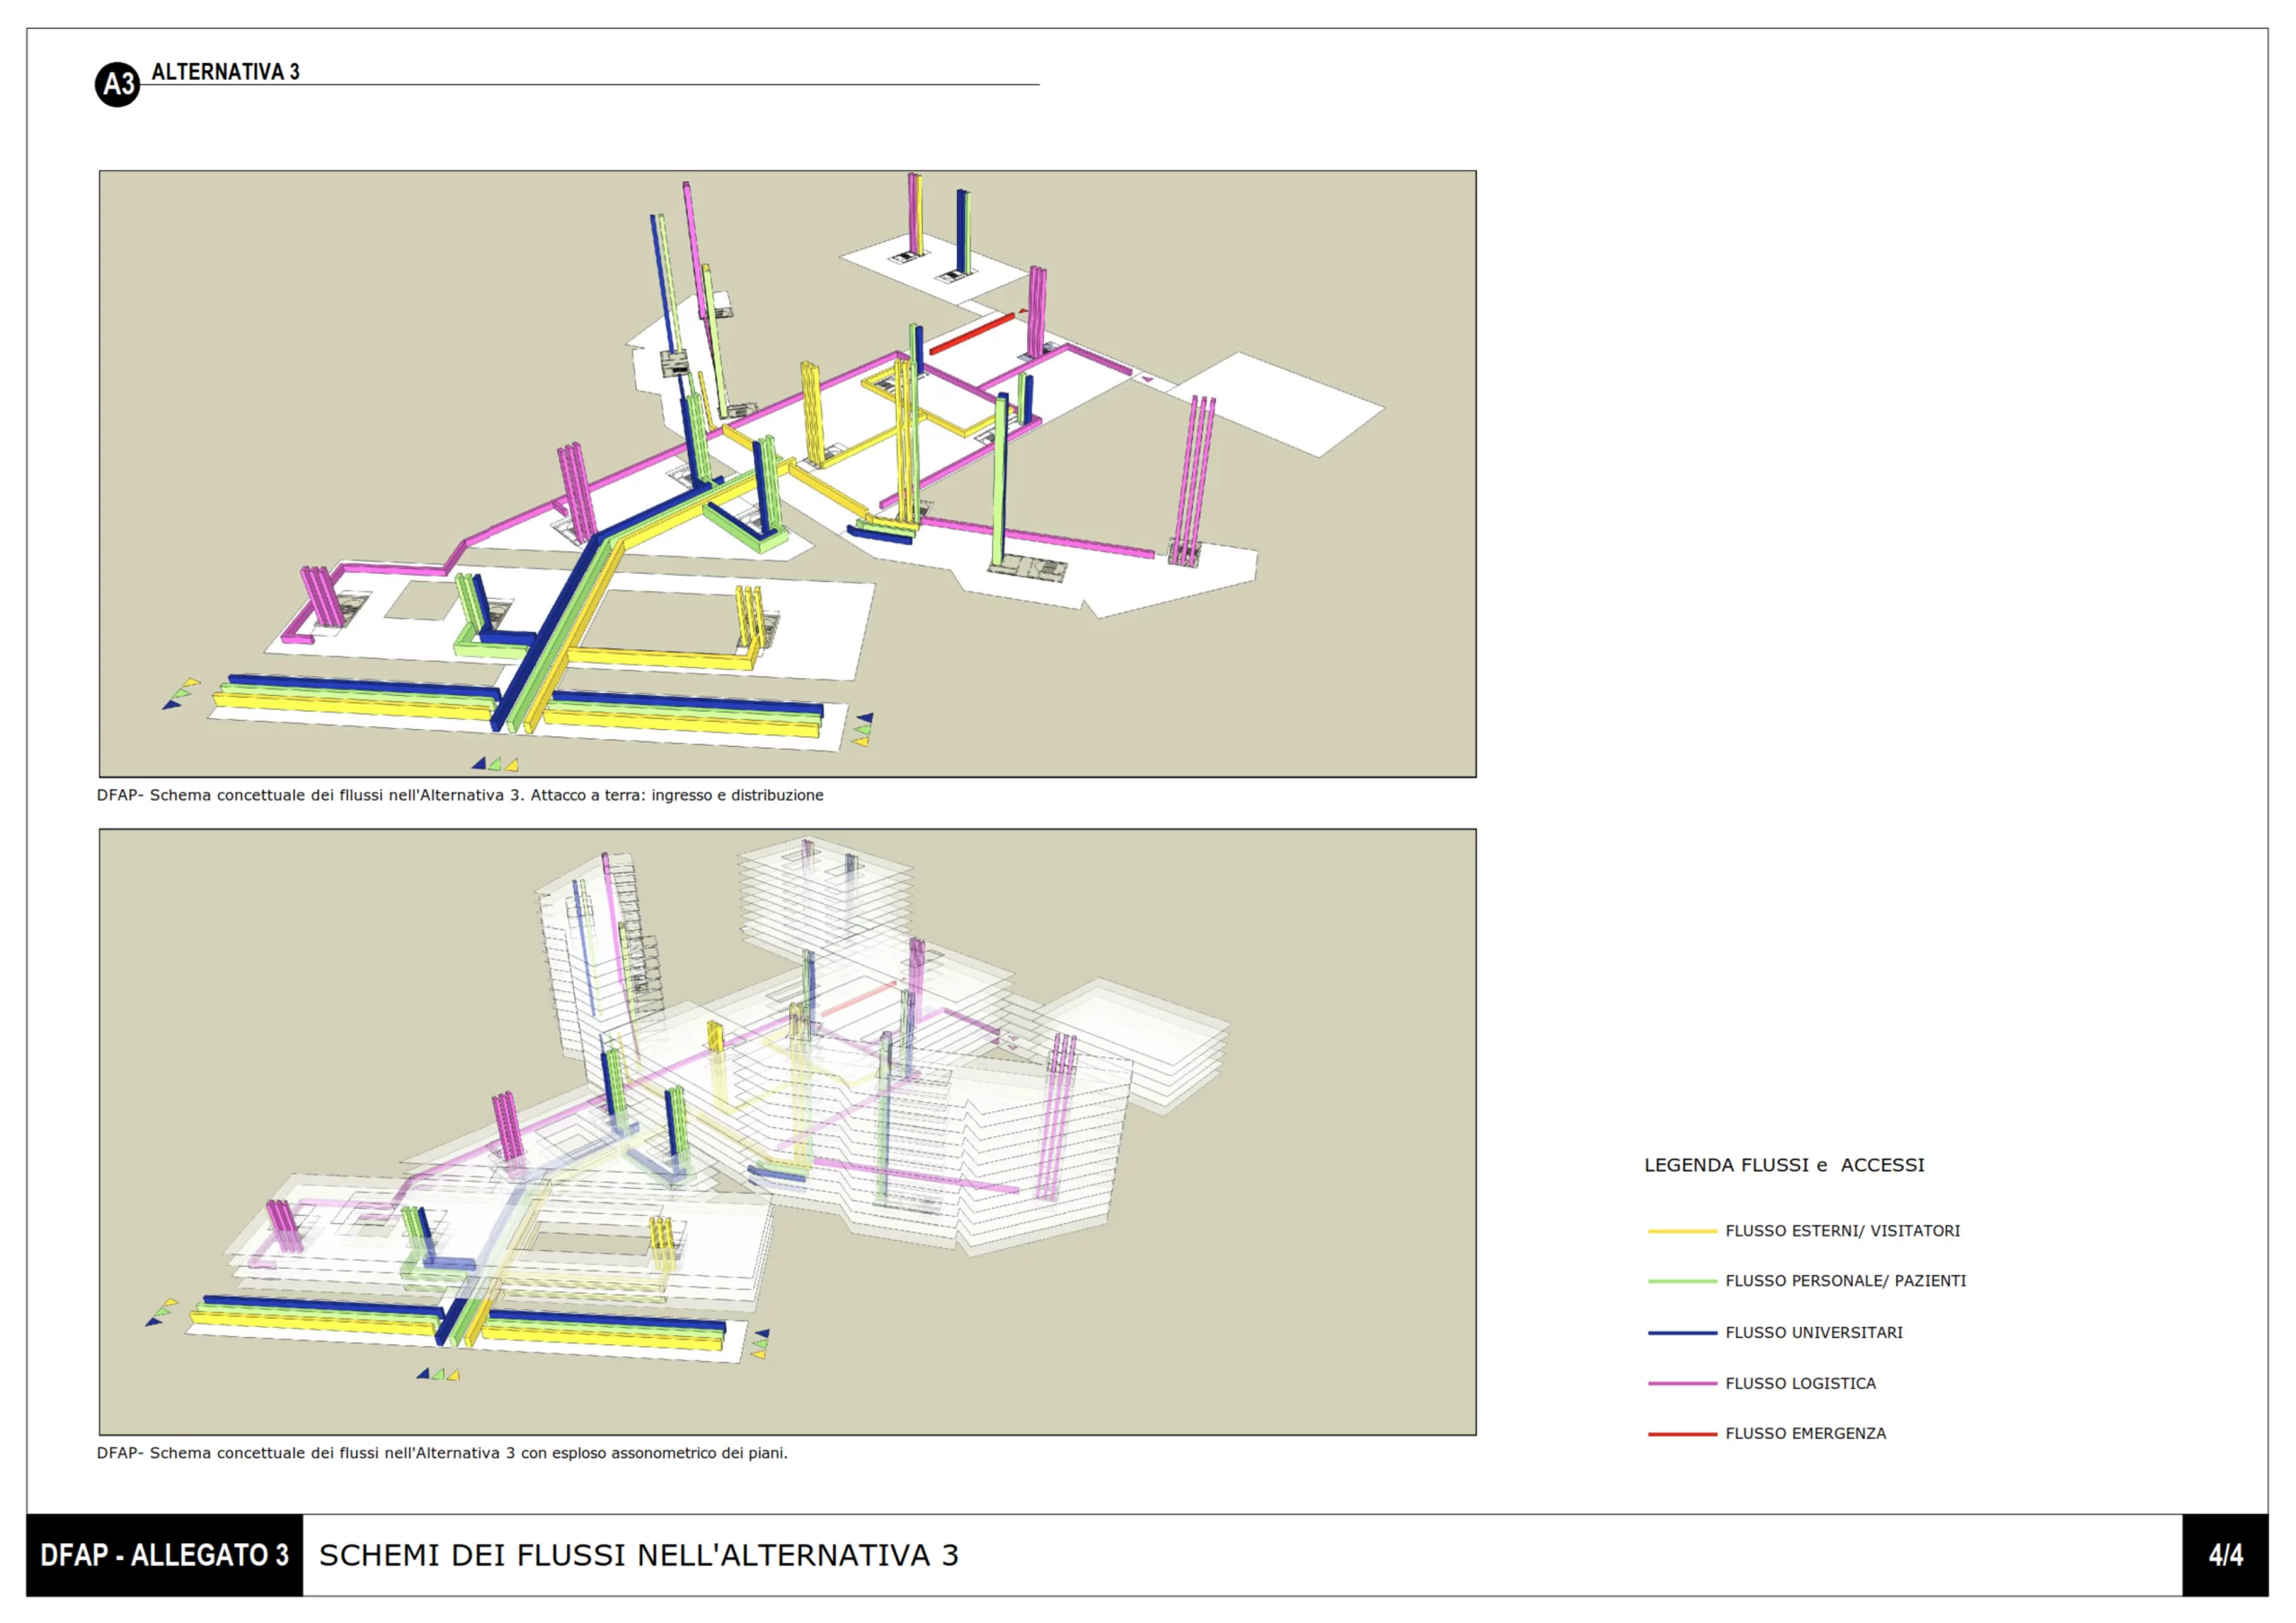The image size is (2296, 1623).
Task: Select FLUSSO UNIVERSITARI label
Action: [1814, 1333]
